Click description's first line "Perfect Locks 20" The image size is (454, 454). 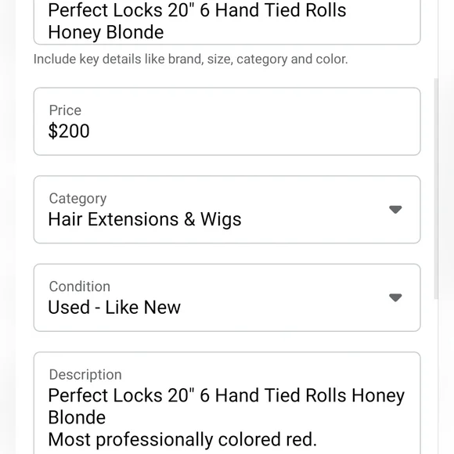click(226, 395)
